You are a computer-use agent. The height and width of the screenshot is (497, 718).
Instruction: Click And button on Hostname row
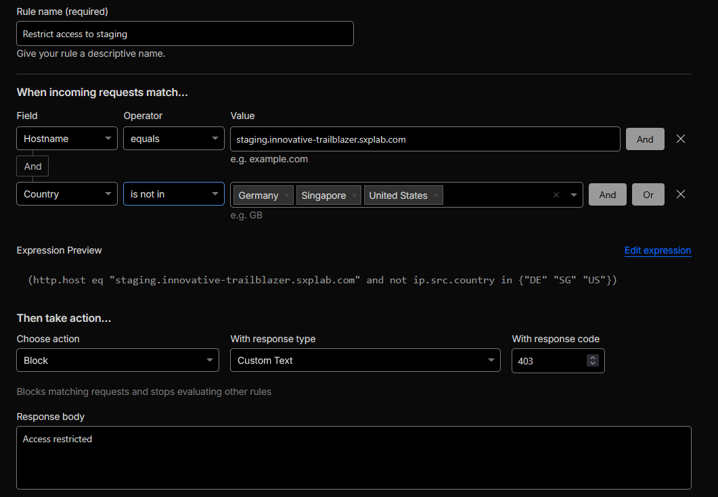(x=644, y=139)
